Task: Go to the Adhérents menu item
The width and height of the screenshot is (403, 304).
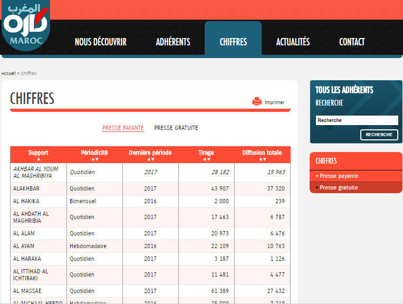Action: point(173,42)
